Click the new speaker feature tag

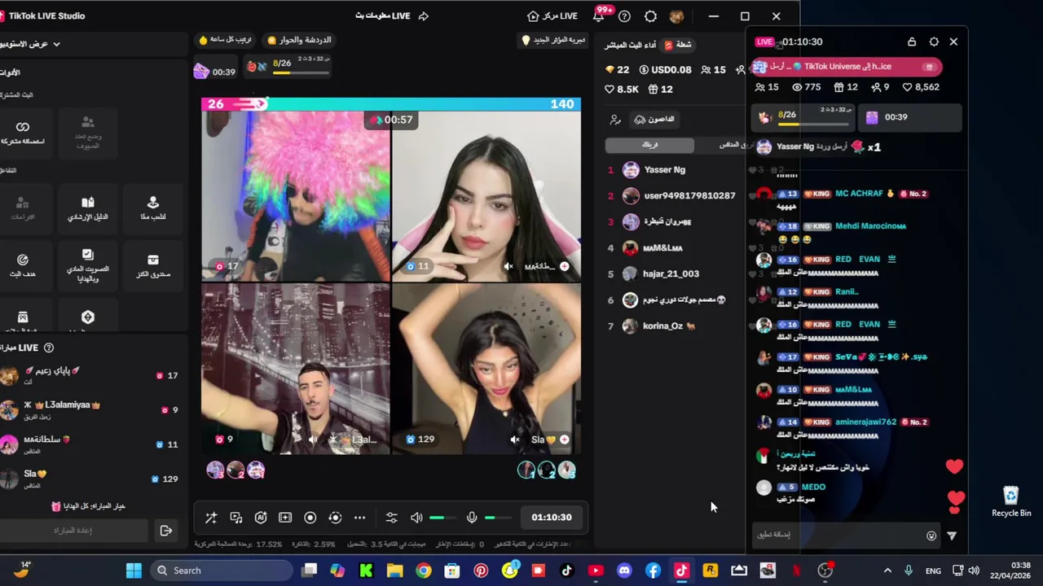tap(554, 40)
